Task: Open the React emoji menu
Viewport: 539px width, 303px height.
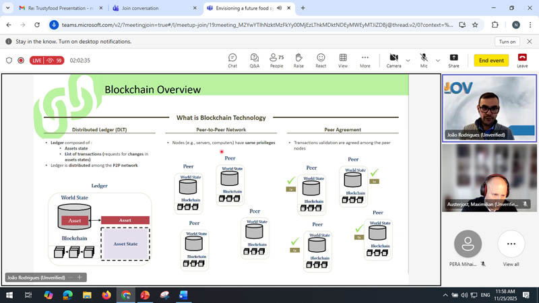Action: [321, 60]
